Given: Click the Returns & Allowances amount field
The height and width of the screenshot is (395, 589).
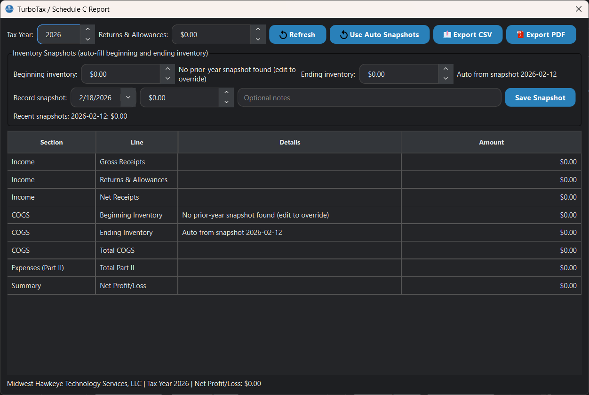Looking at the screenshot, I should coord(212,34).
